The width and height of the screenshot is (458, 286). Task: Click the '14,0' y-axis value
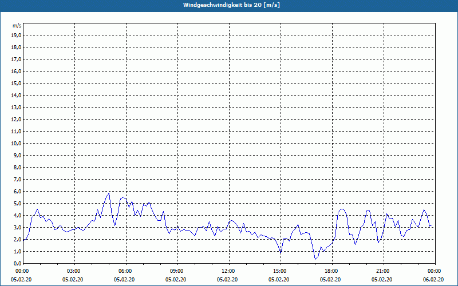[x=16, y=95]
